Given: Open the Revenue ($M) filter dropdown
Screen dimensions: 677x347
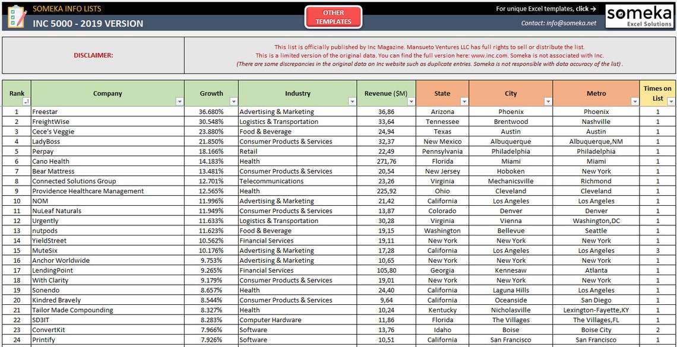Looking at the screenshot, I should tap(411, 102).
